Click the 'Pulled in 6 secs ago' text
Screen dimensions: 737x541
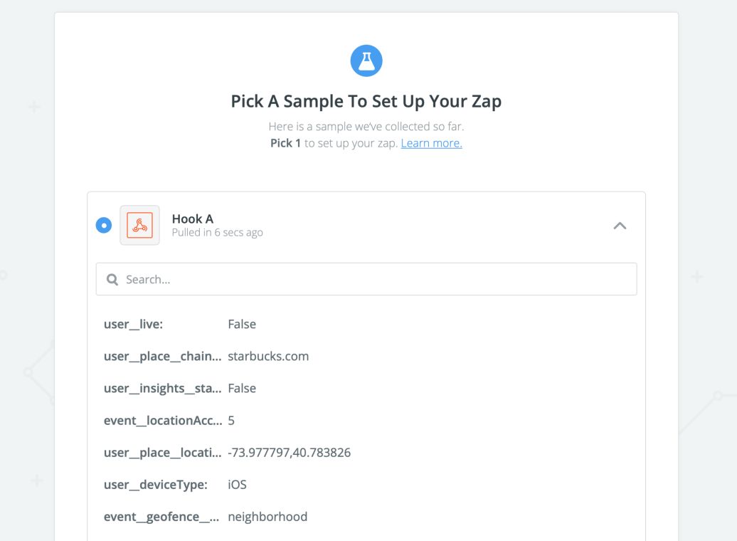click(x=217, y=233)
